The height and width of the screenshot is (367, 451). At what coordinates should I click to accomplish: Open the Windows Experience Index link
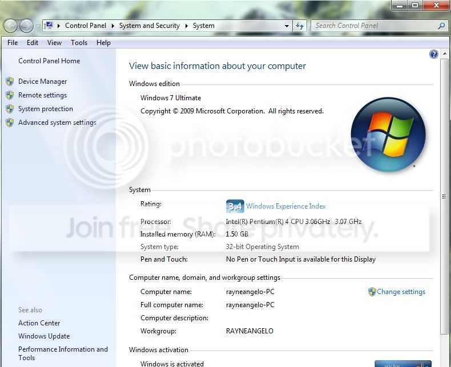coord(286,206)
